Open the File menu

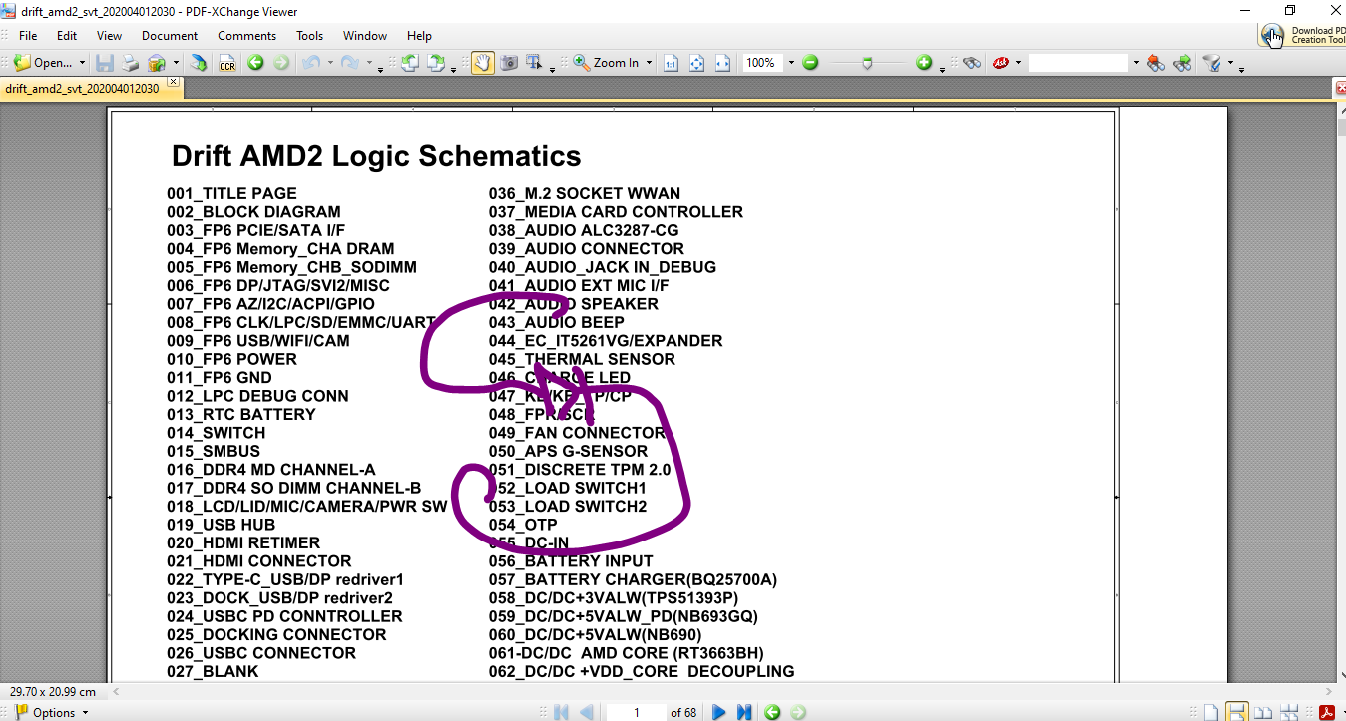point(28,36)
